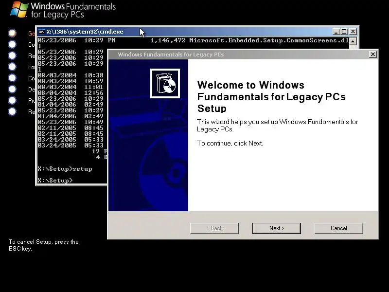Image resolution: width=389 pixels, height=292 pixels.
Task: Click the '02/11/2005 08:45' first listing row
Action: click(71, 128)
